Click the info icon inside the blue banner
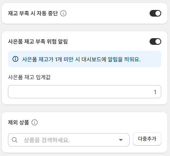The width and height of the screenshot is (170, 156). pyautogui.click(x=15, y=59)
